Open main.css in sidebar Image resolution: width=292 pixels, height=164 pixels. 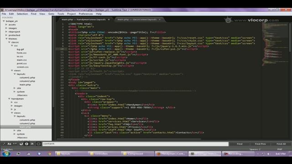22,60
